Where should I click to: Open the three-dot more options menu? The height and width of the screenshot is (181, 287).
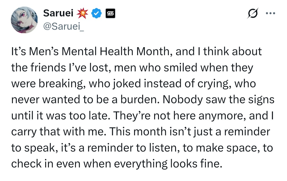271,13
